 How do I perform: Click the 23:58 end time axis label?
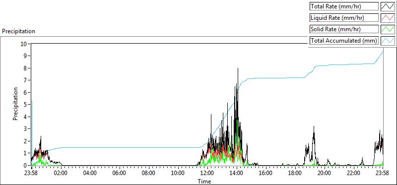(x=383, y=174)
